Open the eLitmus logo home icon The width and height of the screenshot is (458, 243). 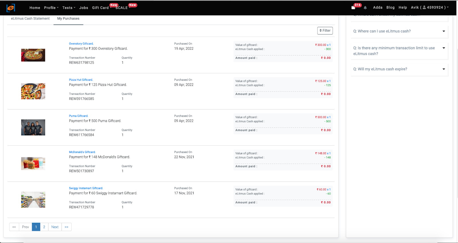(11, 8)
